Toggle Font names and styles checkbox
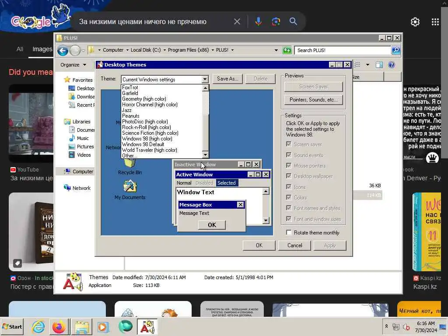Image resolution: width=448 pixels, height=336 pixels. [289, 208]
